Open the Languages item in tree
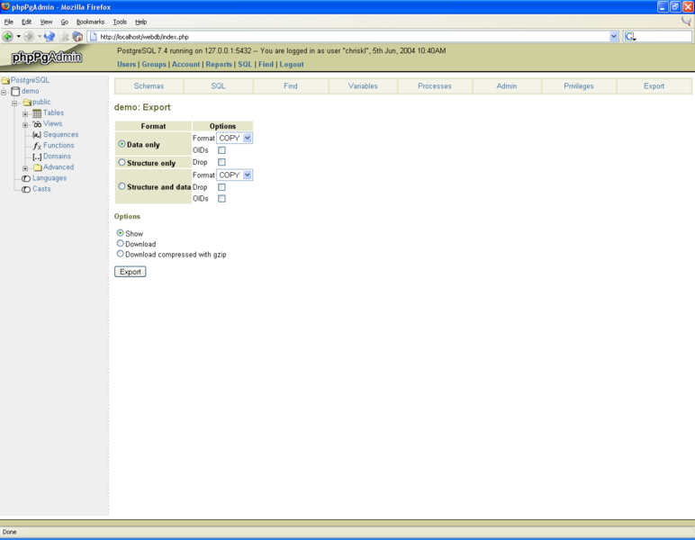The width and height of the screenshot is (695, 540). point(50,178)
